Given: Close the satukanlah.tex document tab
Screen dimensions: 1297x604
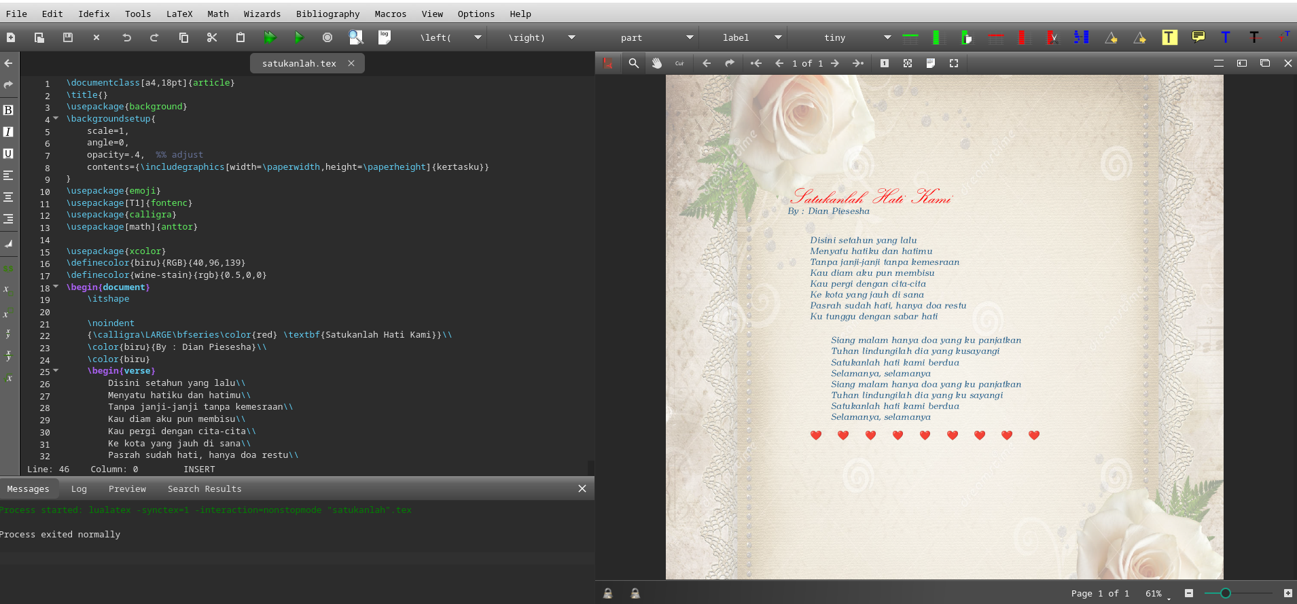Looking at the screenshot, I should [x=351, y=63].
